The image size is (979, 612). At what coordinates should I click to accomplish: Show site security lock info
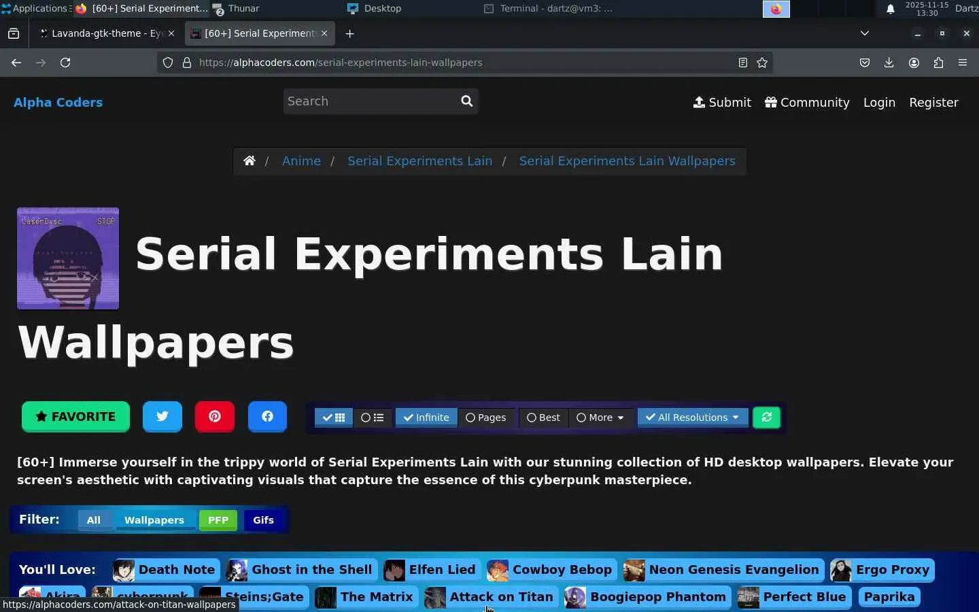point(186,63)
